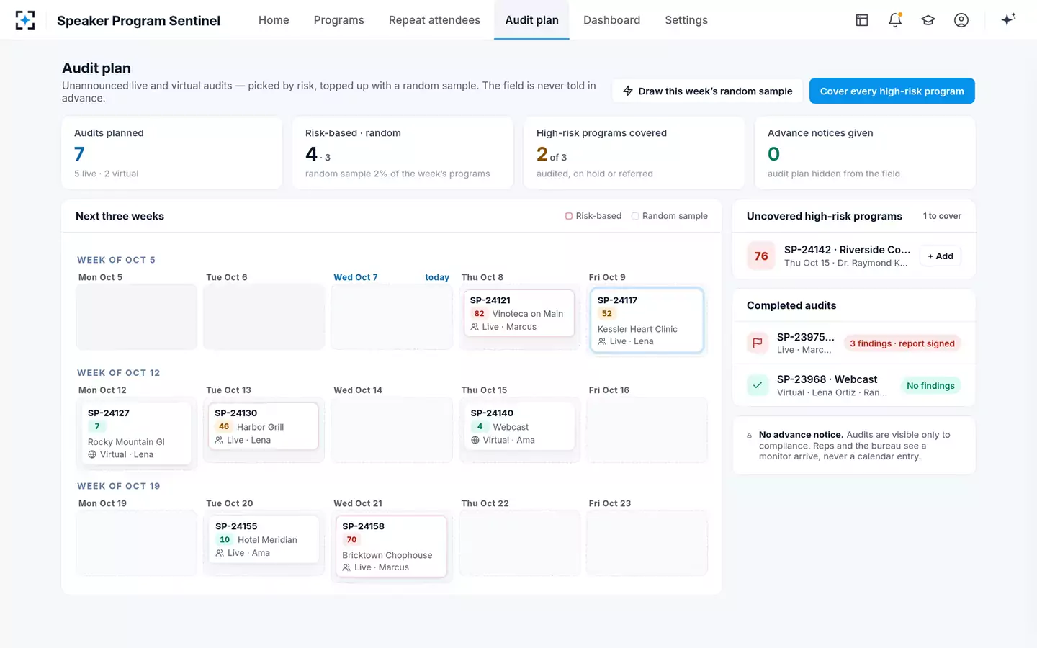Open the notifications bell
The image size is (1037, 648).
coord(895,20)
